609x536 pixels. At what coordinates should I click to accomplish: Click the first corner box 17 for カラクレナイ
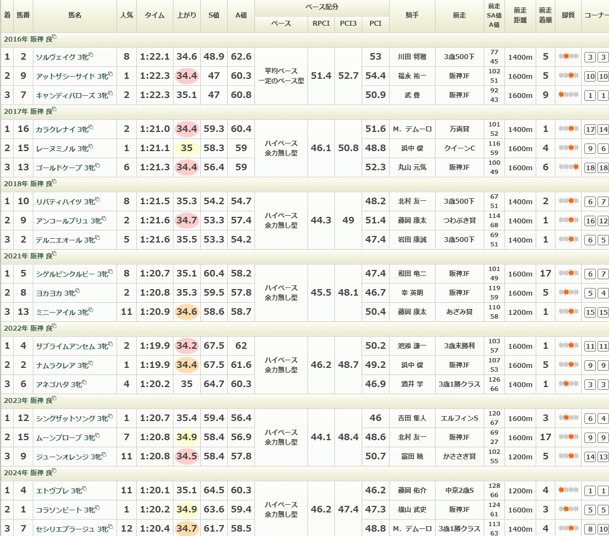590,130
